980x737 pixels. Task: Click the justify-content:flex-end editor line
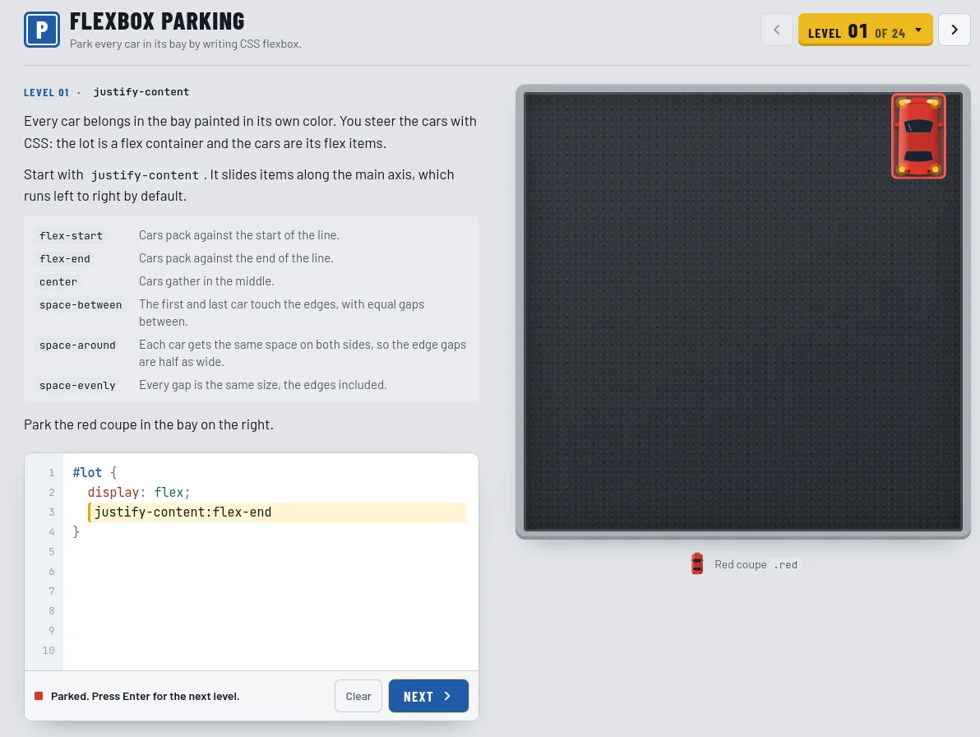[278, 512]
